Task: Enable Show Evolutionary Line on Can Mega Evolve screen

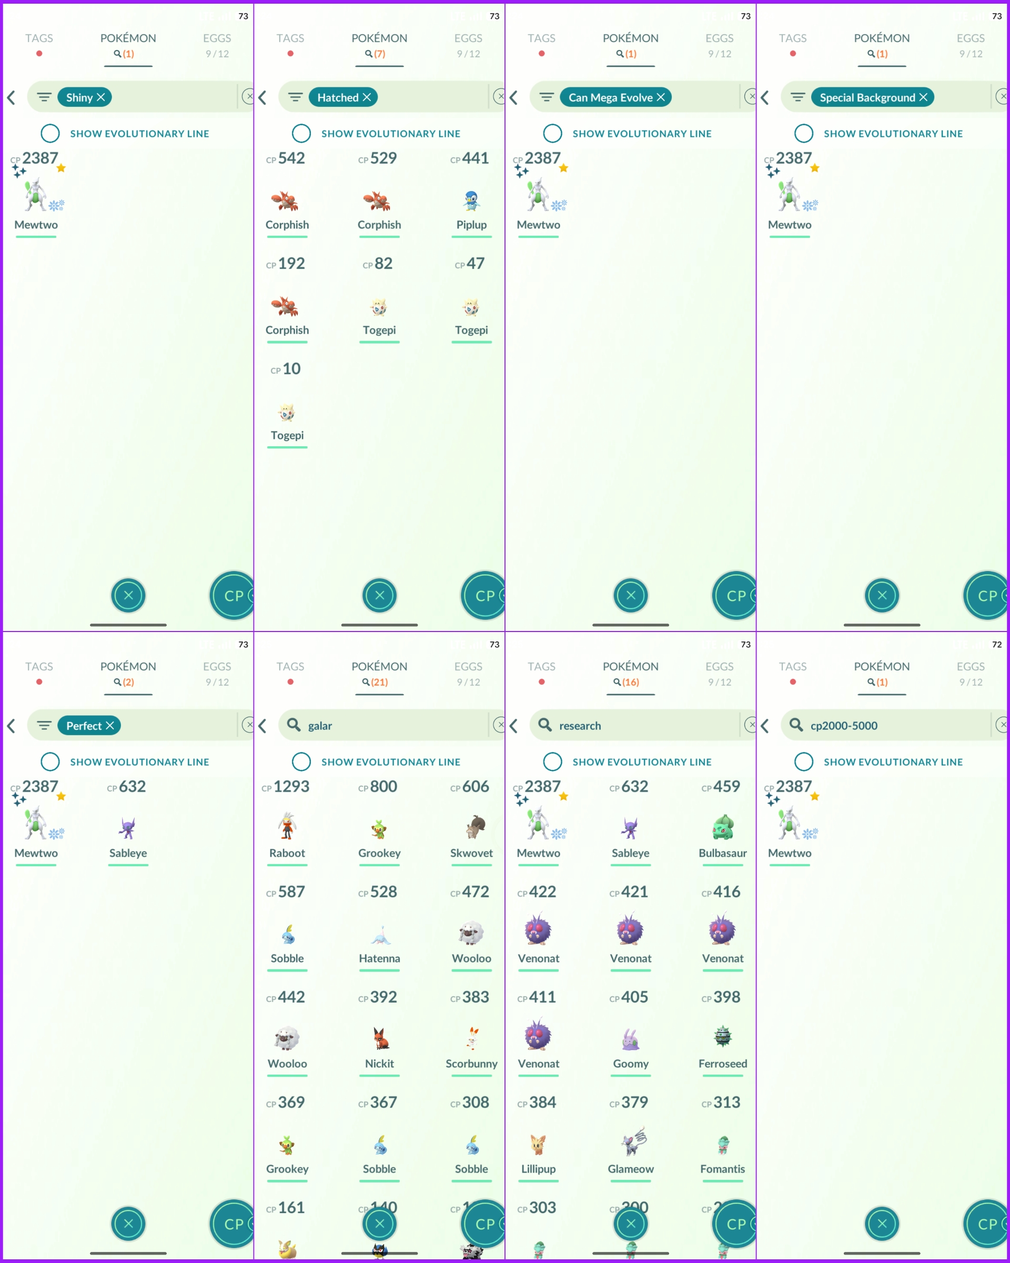Action: pos(553,134)
